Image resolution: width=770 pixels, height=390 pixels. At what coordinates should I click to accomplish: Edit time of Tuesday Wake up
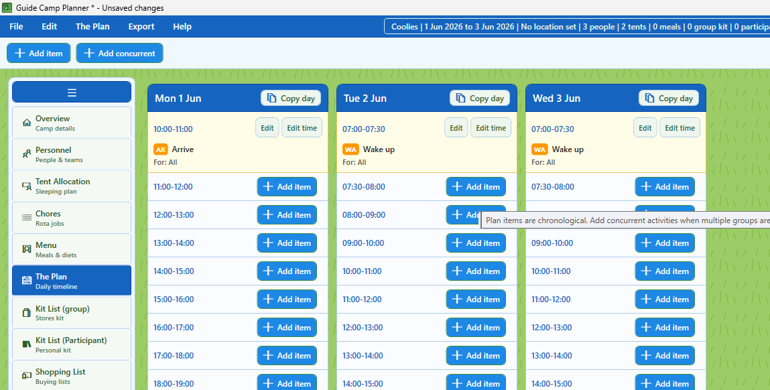pyautogui.click(x=491, y=128)
